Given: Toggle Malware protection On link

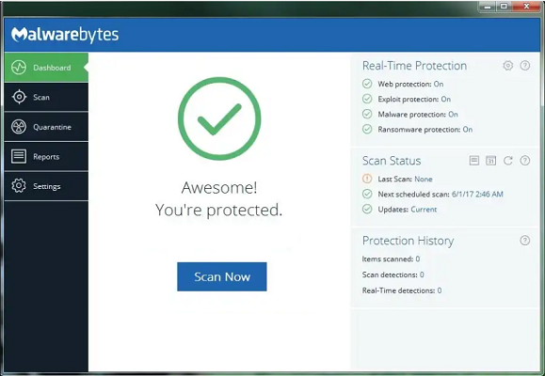Looking at the screenshot, I should pos(454,115).
